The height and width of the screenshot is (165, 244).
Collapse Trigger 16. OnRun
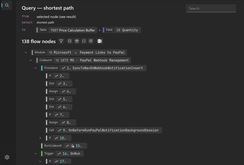pyautogui.click(x=36, y=154)
